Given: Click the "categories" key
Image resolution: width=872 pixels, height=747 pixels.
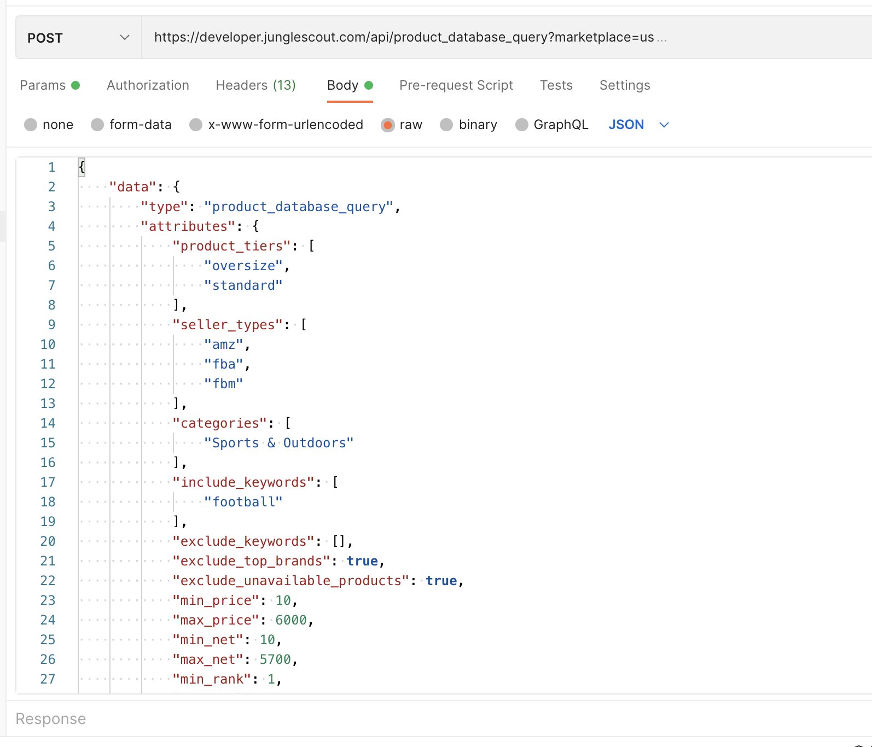Looking at the screenshot, I should click(x=220, y=423).
